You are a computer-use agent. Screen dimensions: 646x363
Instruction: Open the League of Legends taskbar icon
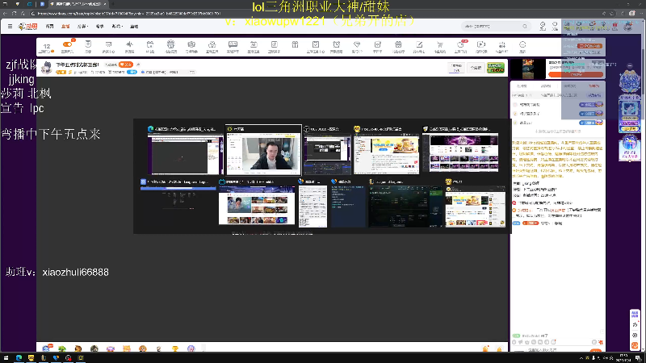44,358
